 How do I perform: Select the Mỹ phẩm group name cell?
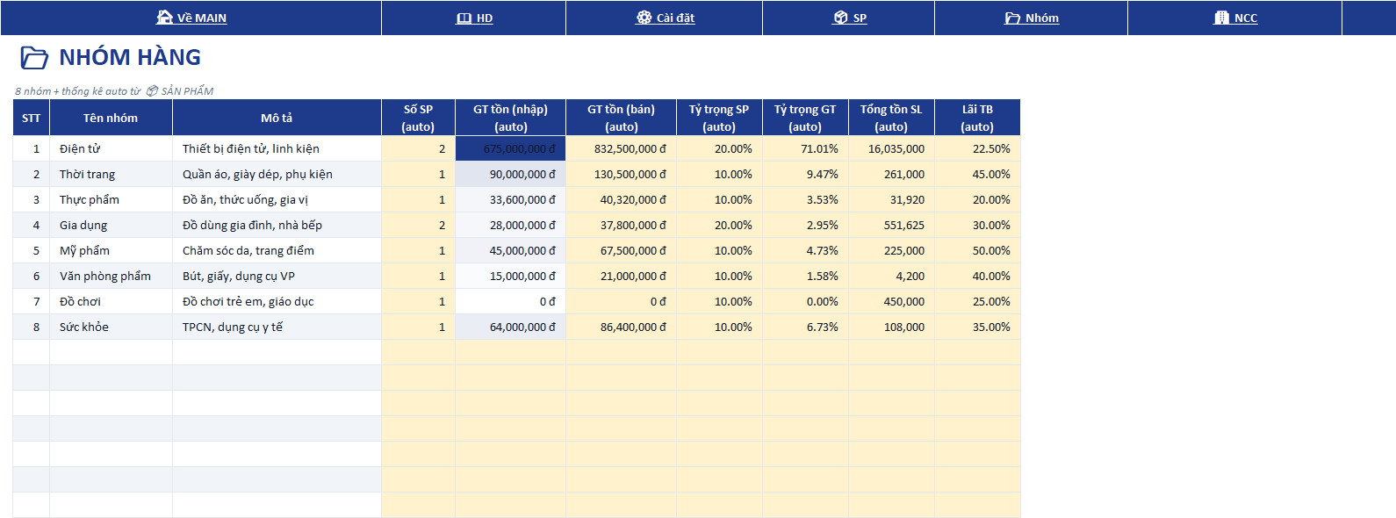coord(111,251)
